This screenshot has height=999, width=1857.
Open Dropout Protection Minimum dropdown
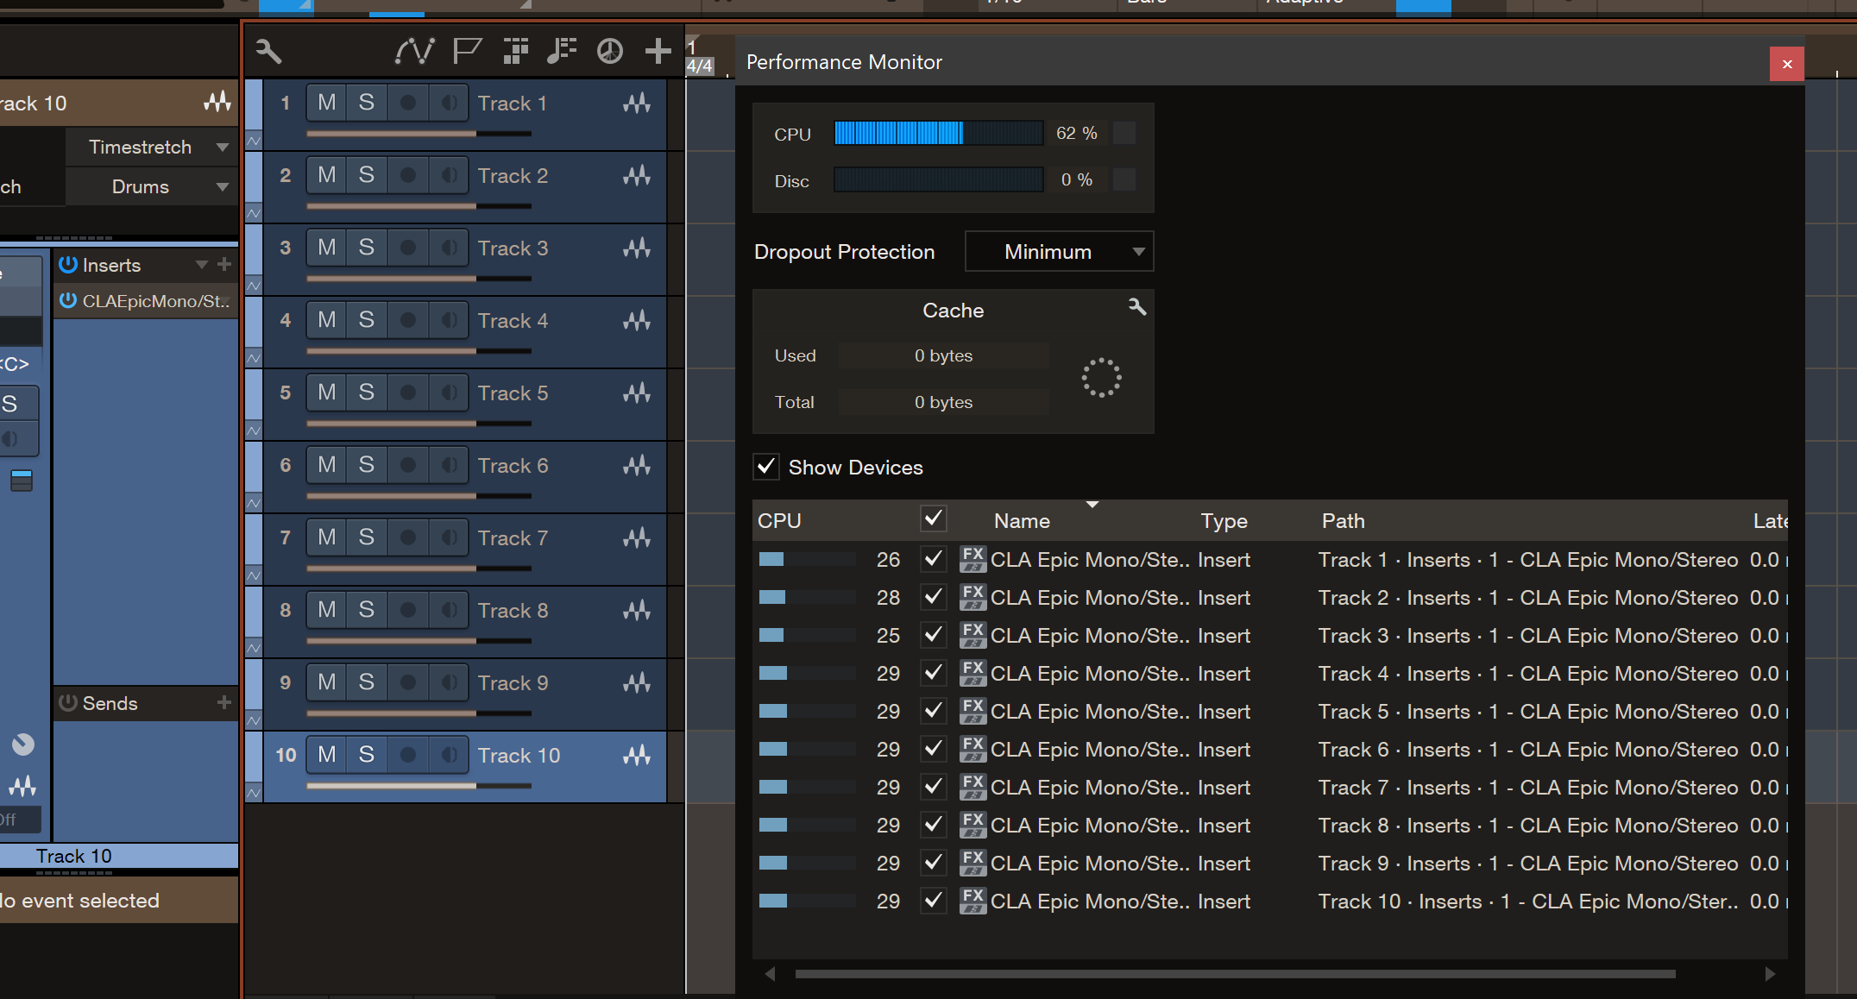(1059, 252)
